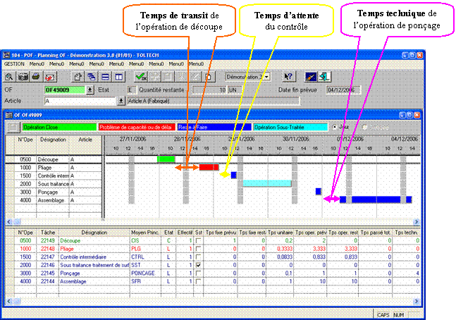Image resolution: width=456 pixels, height=320 pixels.
Task: Click the 28/11/2006 date header in Gantt
Action: [187, 139]
